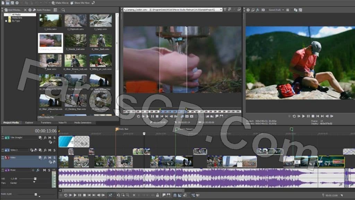Select the 6_Hiker_Back.wmv media thumbnail
The width and height of the screenshot is (355, 200).
(x=101, y=42)
